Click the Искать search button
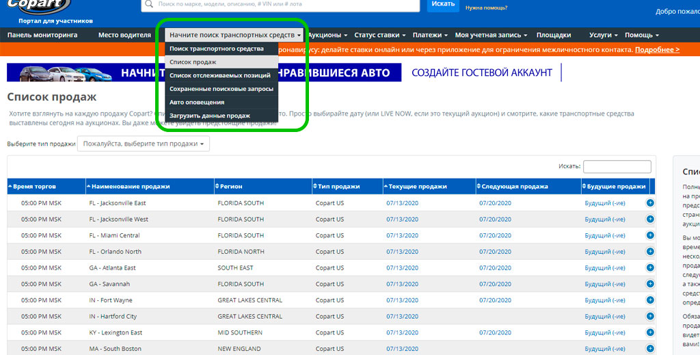 tap(443, 5)
